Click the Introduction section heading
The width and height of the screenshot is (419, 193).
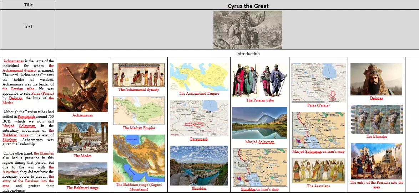tap(248, 53)
